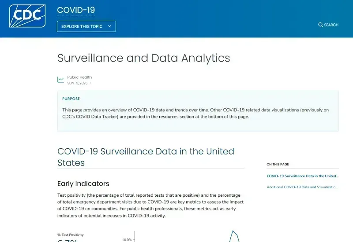The width and height of the screenshot is (353, 242).
Task: Click the Sept. 5, 2025 date
Action: pyautogui.click(x=77, y=83)
